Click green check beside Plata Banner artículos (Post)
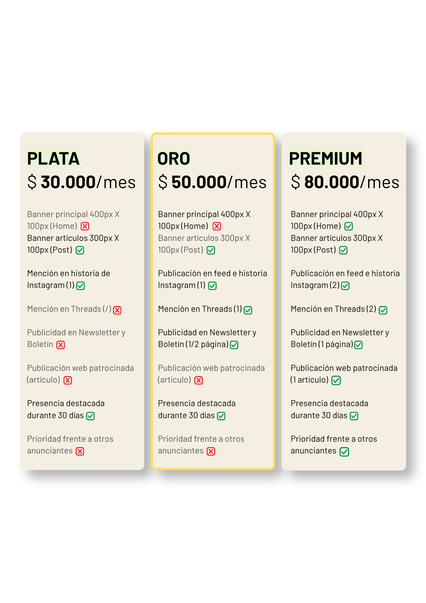426x603 pixels. click(x=80, y=250)
